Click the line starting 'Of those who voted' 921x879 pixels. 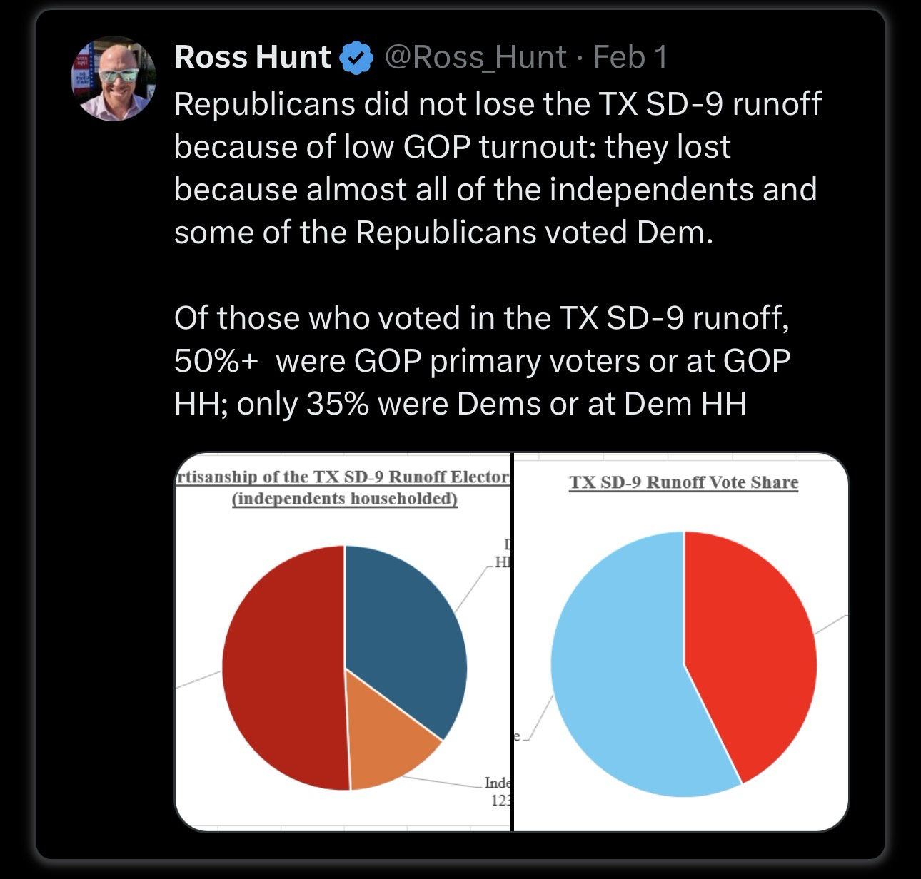482,317
